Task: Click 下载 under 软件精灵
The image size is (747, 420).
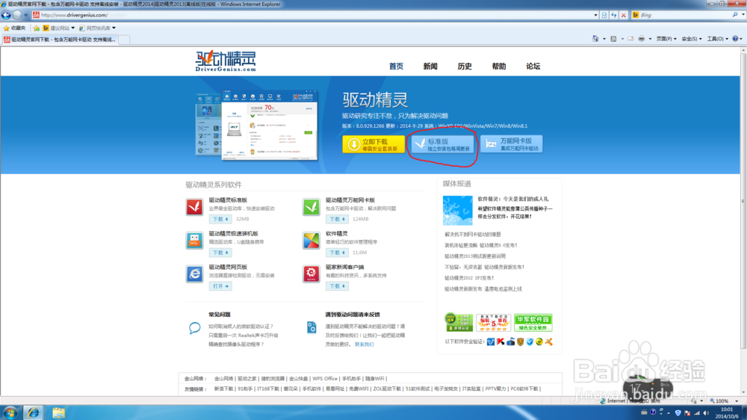Action: click(x=337, y=253)
